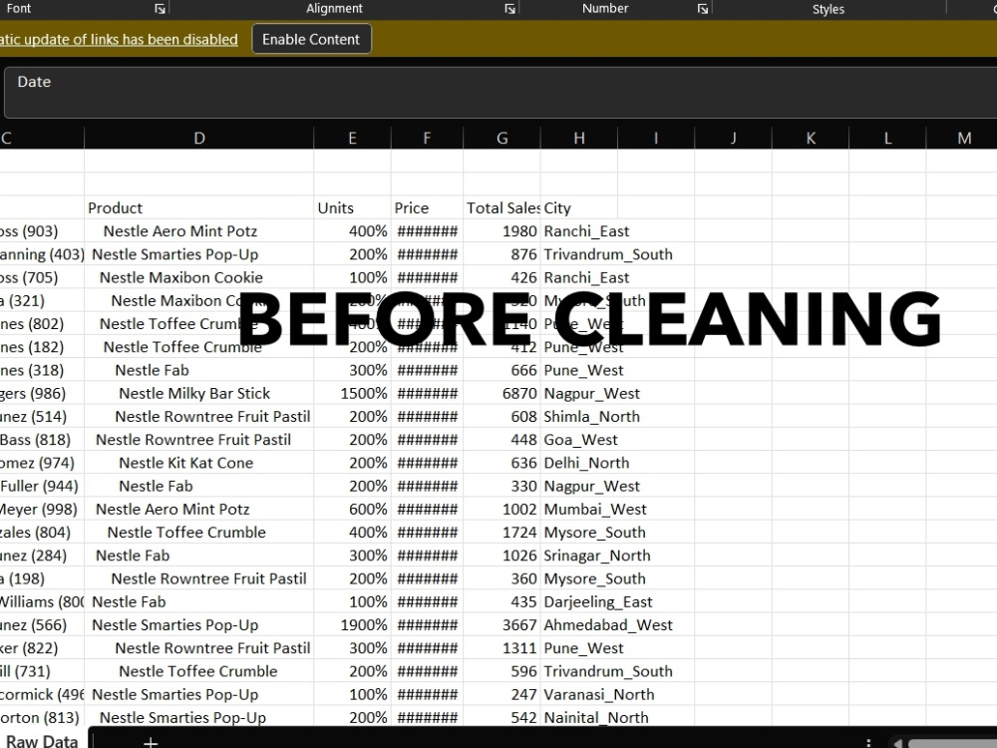Select the Trivandrum_South cell beside 876

point(608,254)
